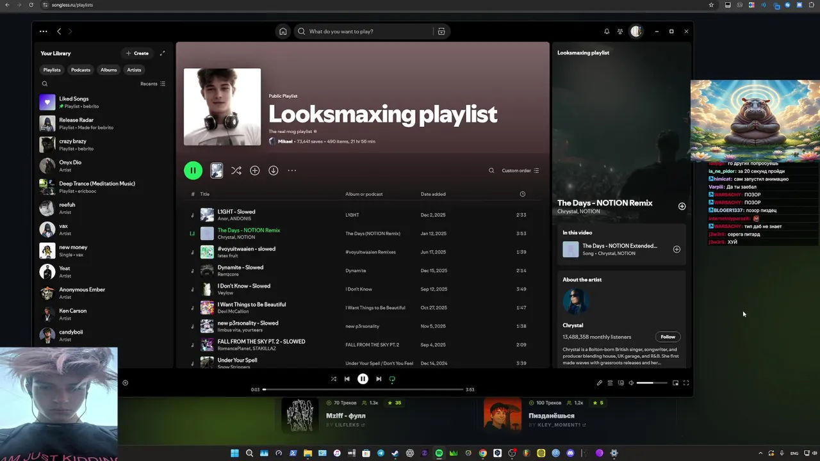This screenshot has width=820, height=461.
Task: Click the playlist cover image
Action: pos(222,107)
